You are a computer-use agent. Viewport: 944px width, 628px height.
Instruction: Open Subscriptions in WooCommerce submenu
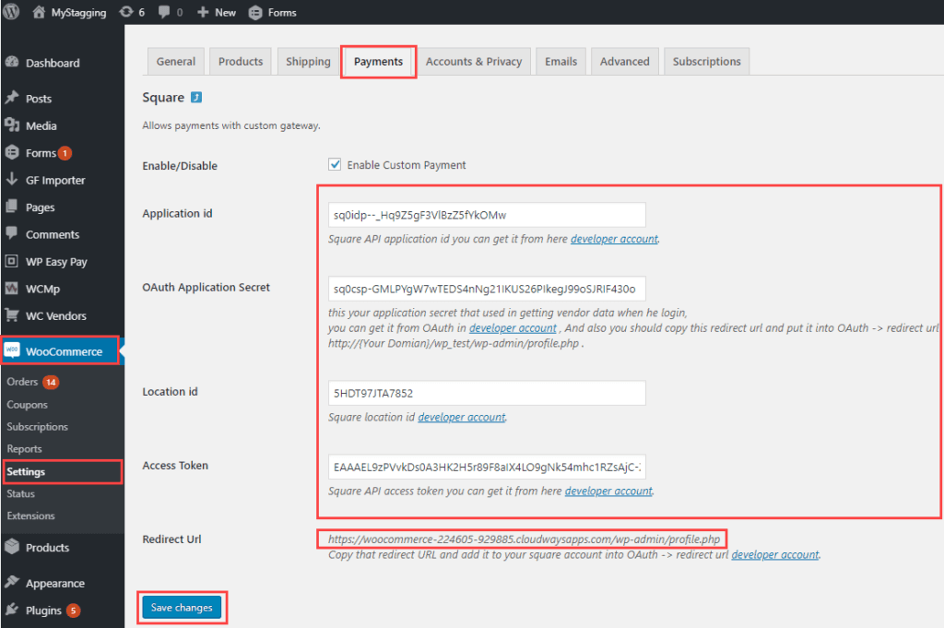click(37, 426)
